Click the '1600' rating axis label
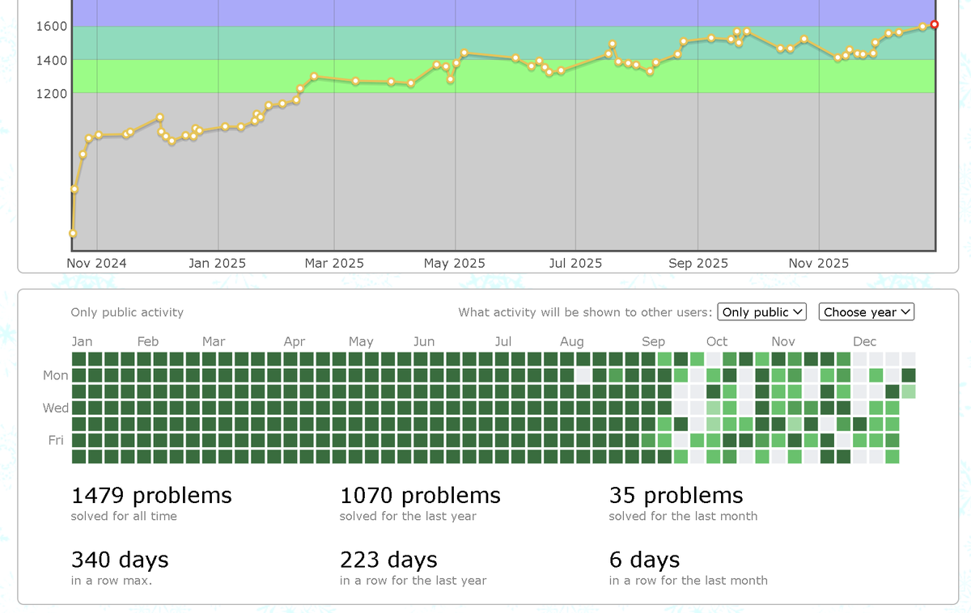Viewport: 971px width, 613px height. click(52, 27)
